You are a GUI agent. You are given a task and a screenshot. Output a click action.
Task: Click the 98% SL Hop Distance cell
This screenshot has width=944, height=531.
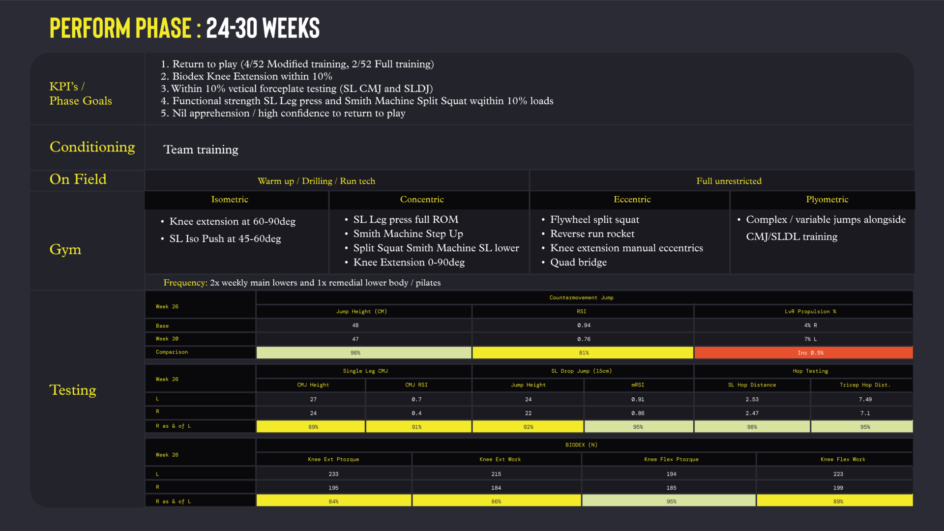(752, 426)
